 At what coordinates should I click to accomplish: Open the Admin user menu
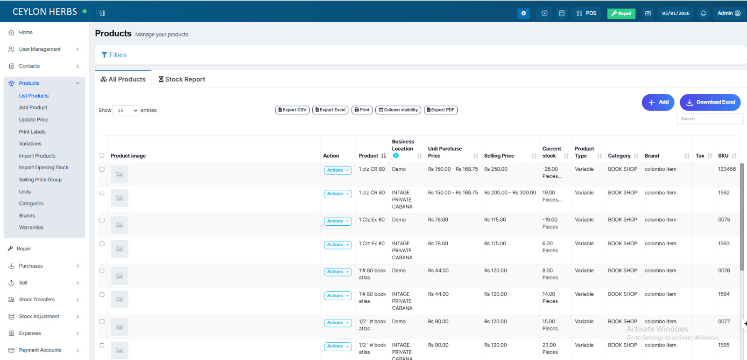[729, 13]
